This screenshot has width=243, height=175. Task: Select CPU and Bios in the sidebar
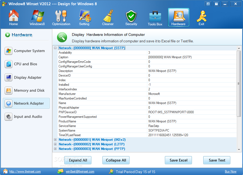click(26, 64)
